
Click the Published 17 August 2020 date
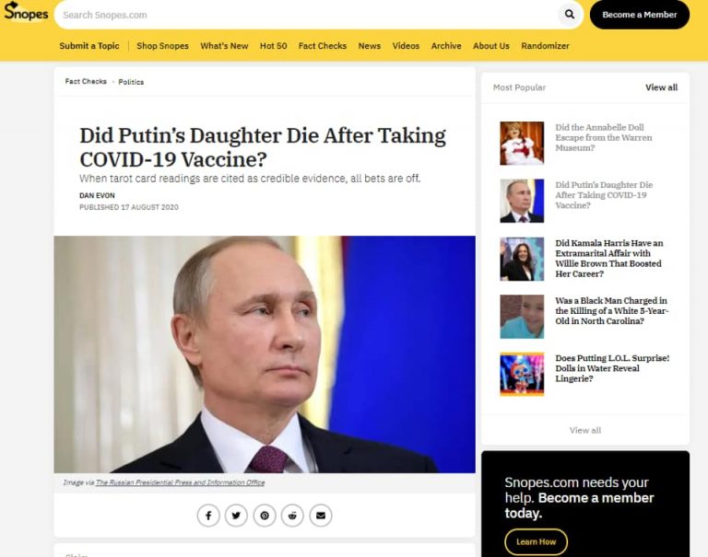click(x=129, y=207)
